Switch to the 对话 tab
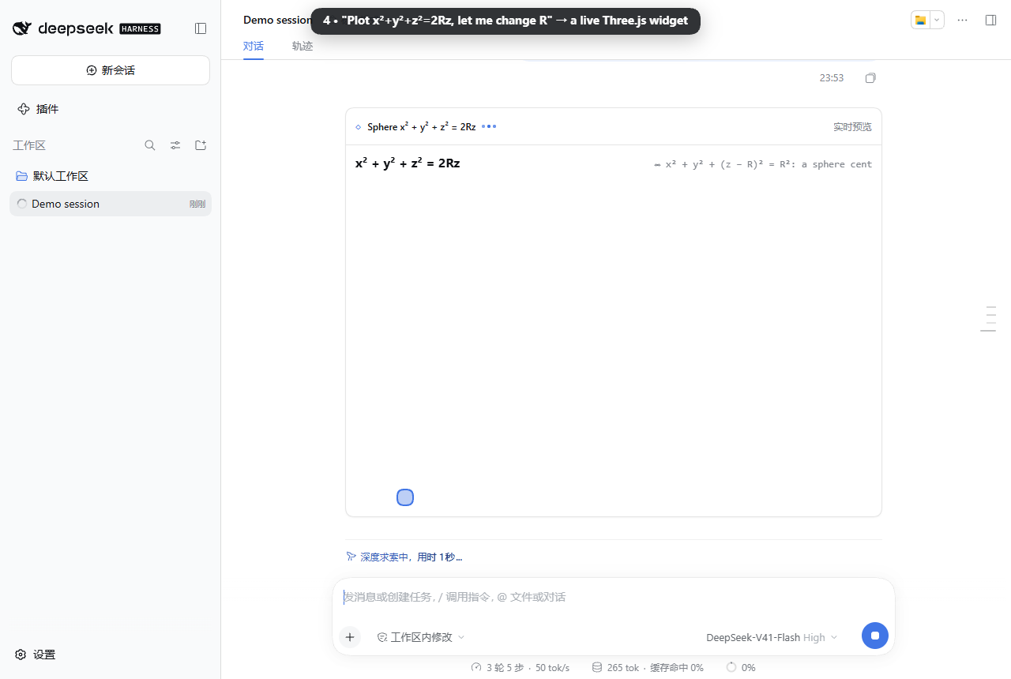The image size is (1011, 679). tap(254, 46)
